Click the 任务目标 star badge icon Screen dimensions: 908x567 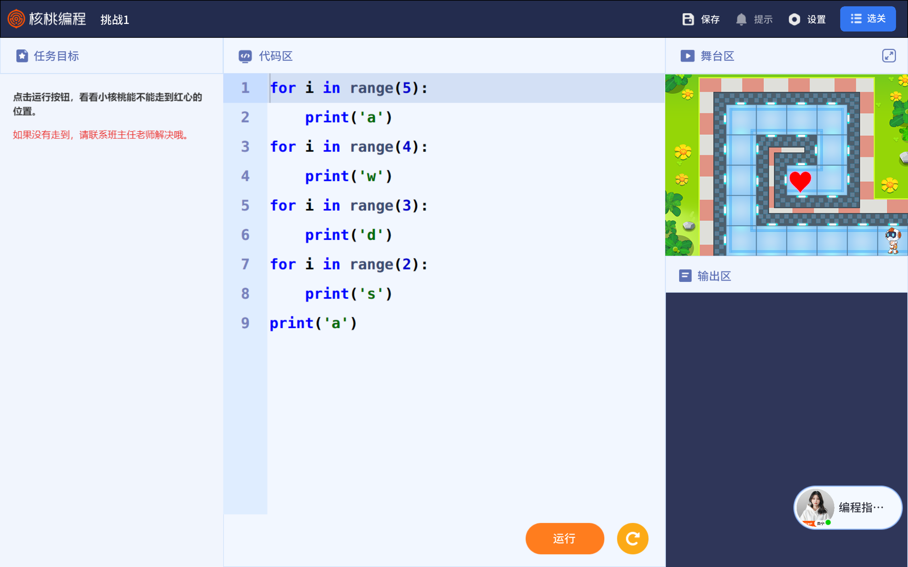click(x=22, y=56)
